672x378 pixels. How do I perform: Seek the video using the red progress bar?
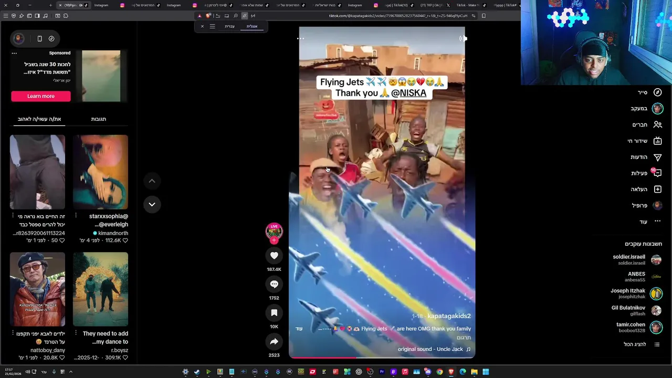coord(382,358)
